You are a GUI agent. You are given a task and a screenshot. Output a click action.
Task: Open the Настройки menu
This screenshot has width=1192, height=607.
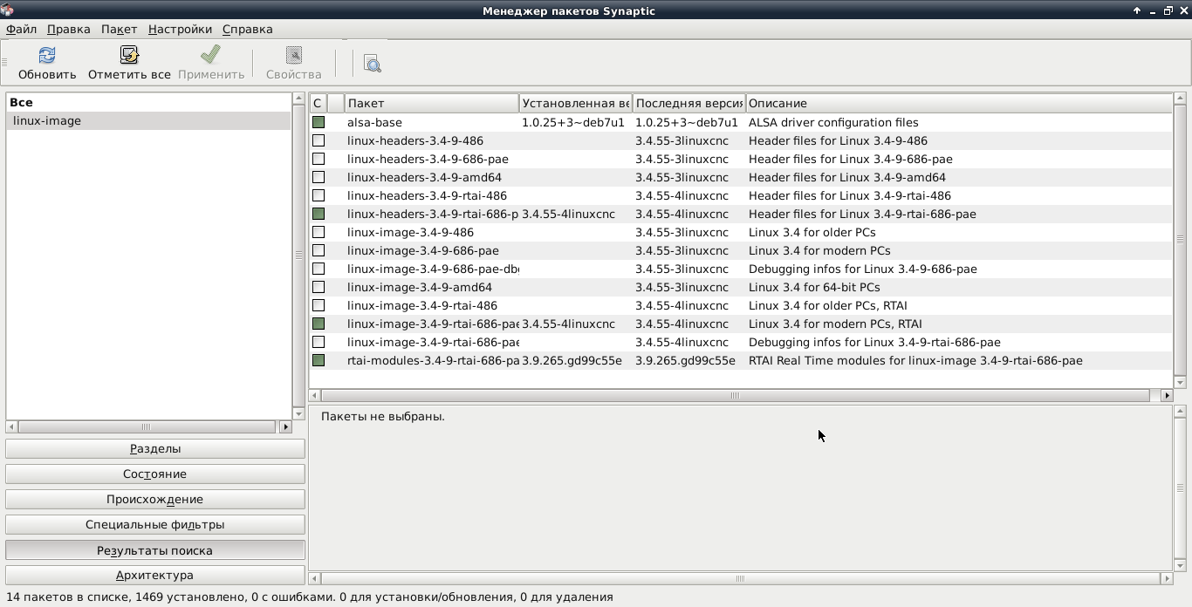point(180,29)
